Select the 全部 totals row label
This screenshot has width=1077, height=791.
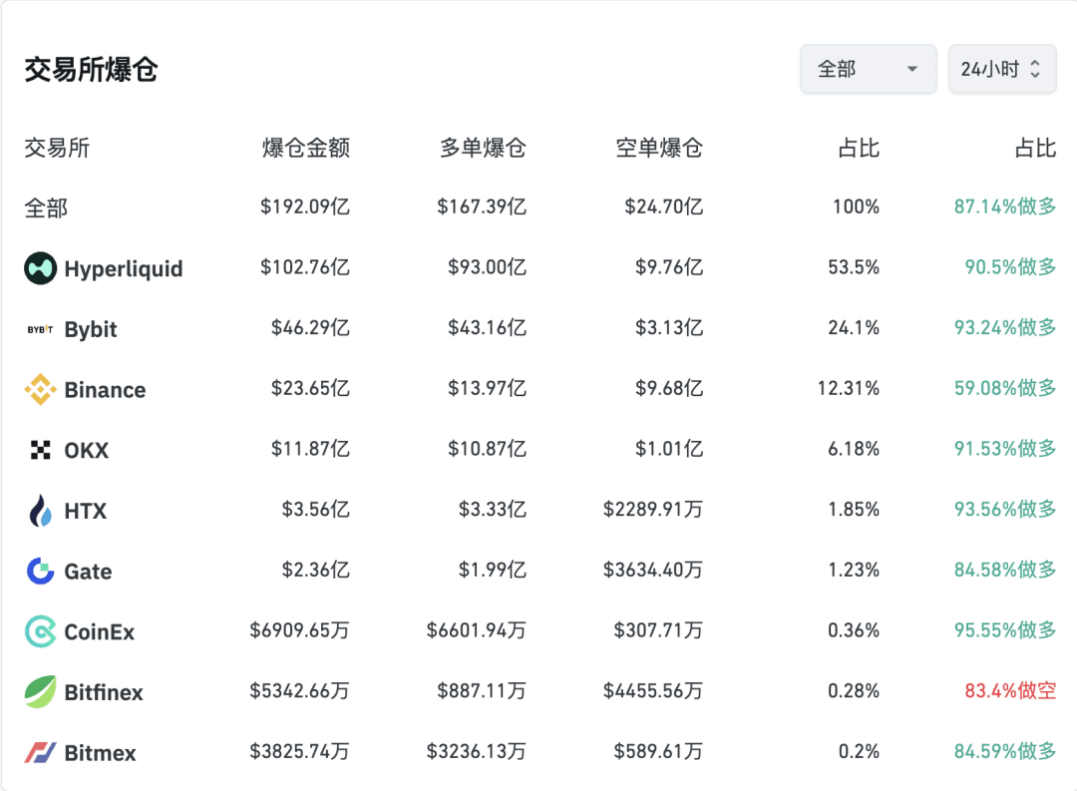click(x=46, y=208)
